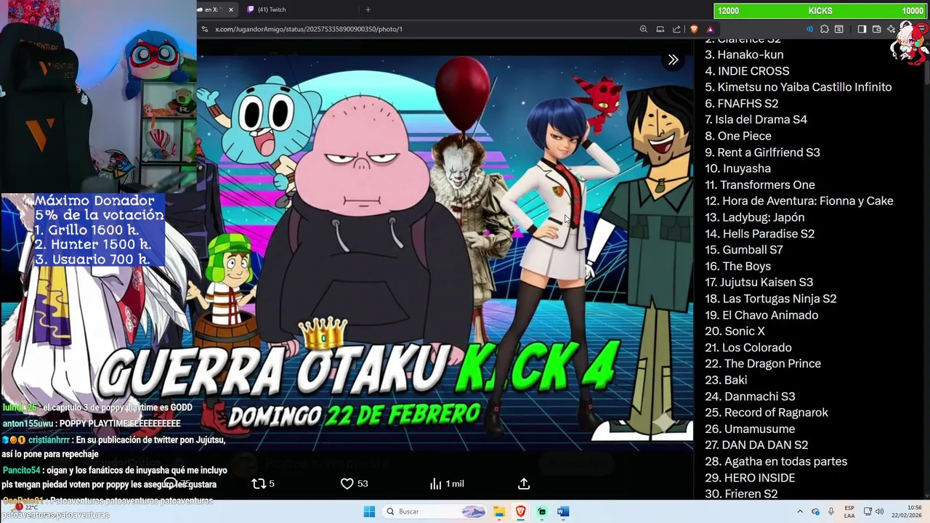The width and height of the screenshot is (930, 523).
Task: Click the green KICKS goal progress bar
Action: point(820,10)
